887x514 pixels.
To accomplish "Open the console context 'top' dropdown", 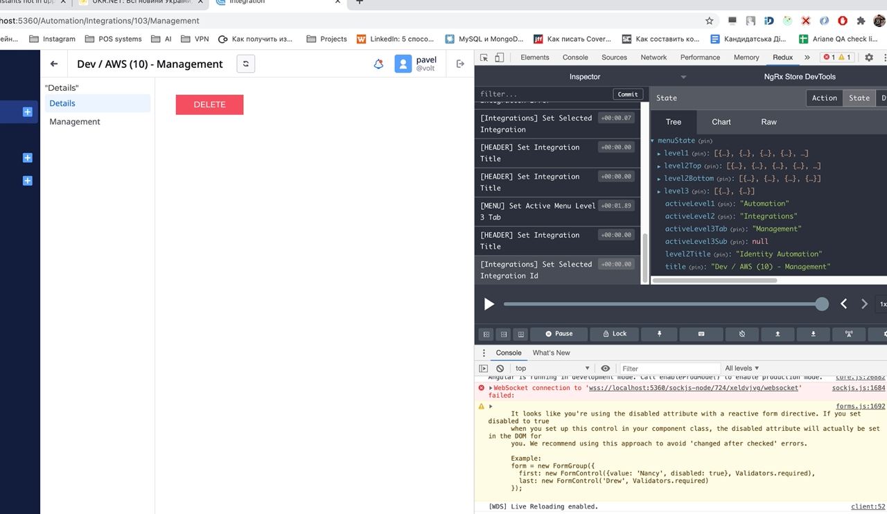I will [x=552, y=369].
